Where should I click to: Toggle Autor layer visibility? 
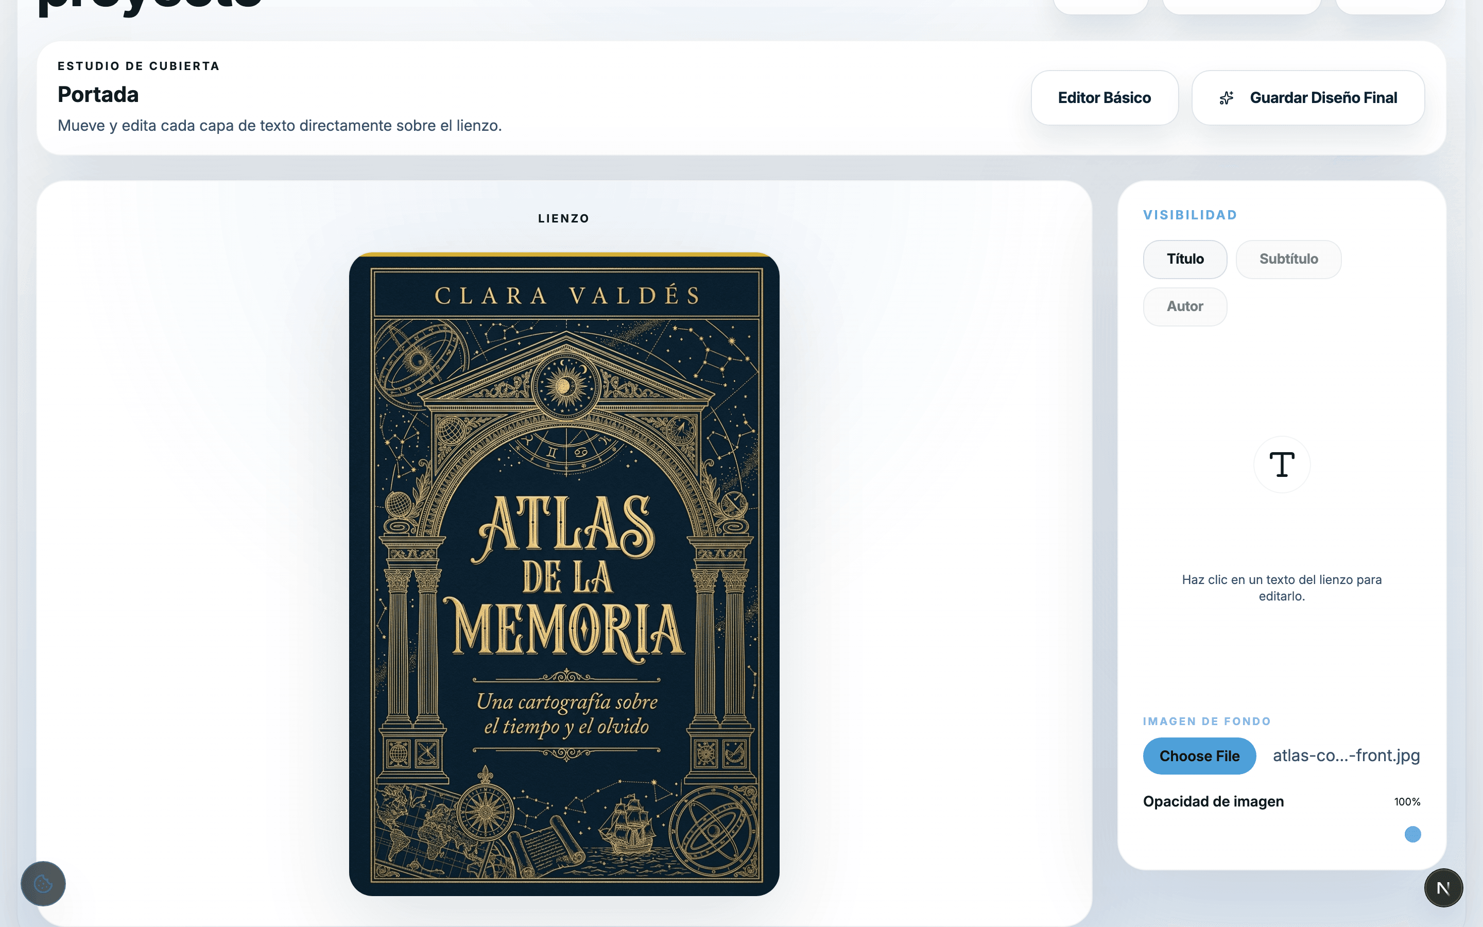(1184, 306)
